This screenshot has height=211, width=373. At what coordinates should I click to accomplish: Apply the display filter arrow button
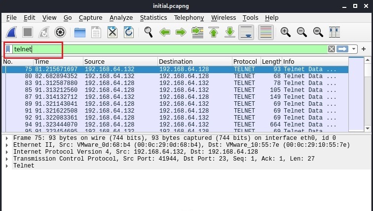342,49
